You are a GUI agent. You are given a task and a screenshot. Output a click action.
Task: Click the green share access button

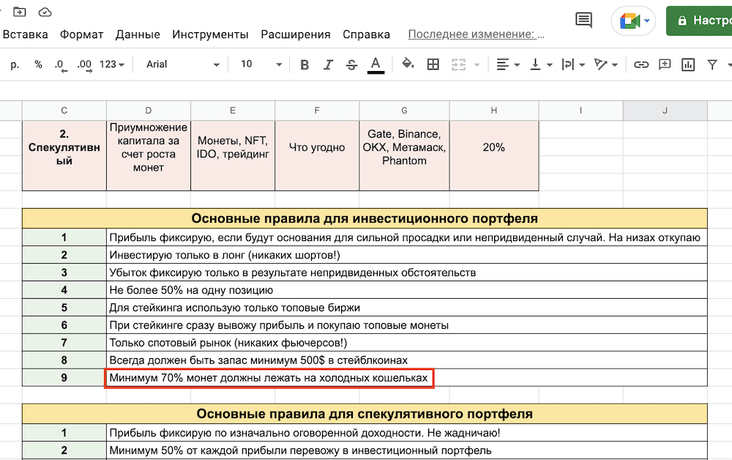point(699,21)
